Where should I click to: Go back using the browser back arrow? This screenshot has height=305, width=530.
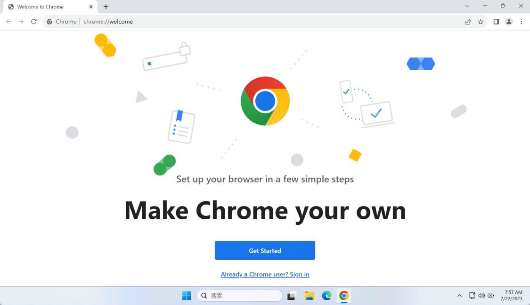9,22
